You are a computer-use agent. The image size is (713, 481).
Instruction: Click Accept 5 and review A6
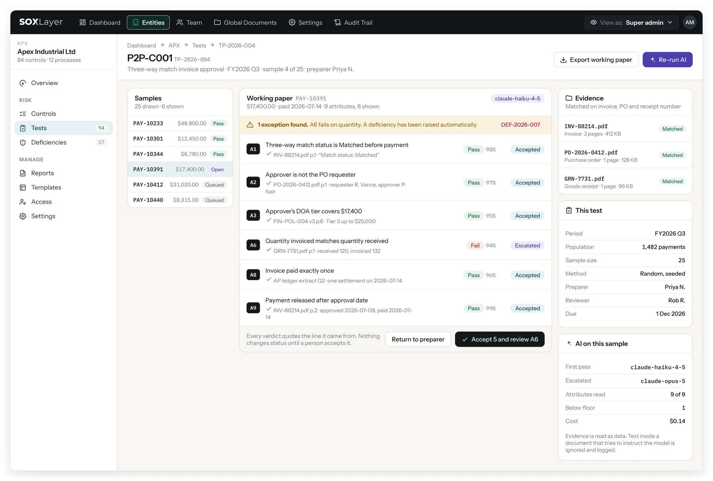click(x=499, y=339)
